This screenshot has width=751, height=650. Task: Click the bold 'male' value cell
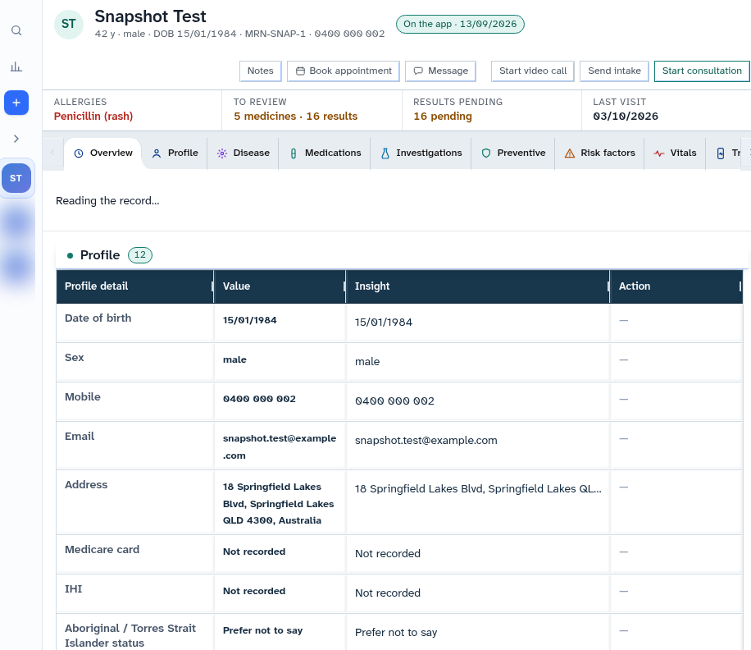pos(234,359)
